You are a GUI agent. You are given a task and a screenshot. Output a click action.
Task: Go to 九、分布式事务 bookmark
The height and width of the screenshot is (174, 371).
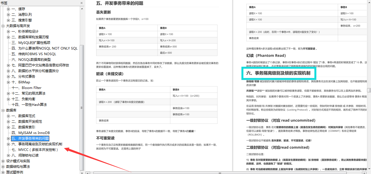click(x=23, y=77)
